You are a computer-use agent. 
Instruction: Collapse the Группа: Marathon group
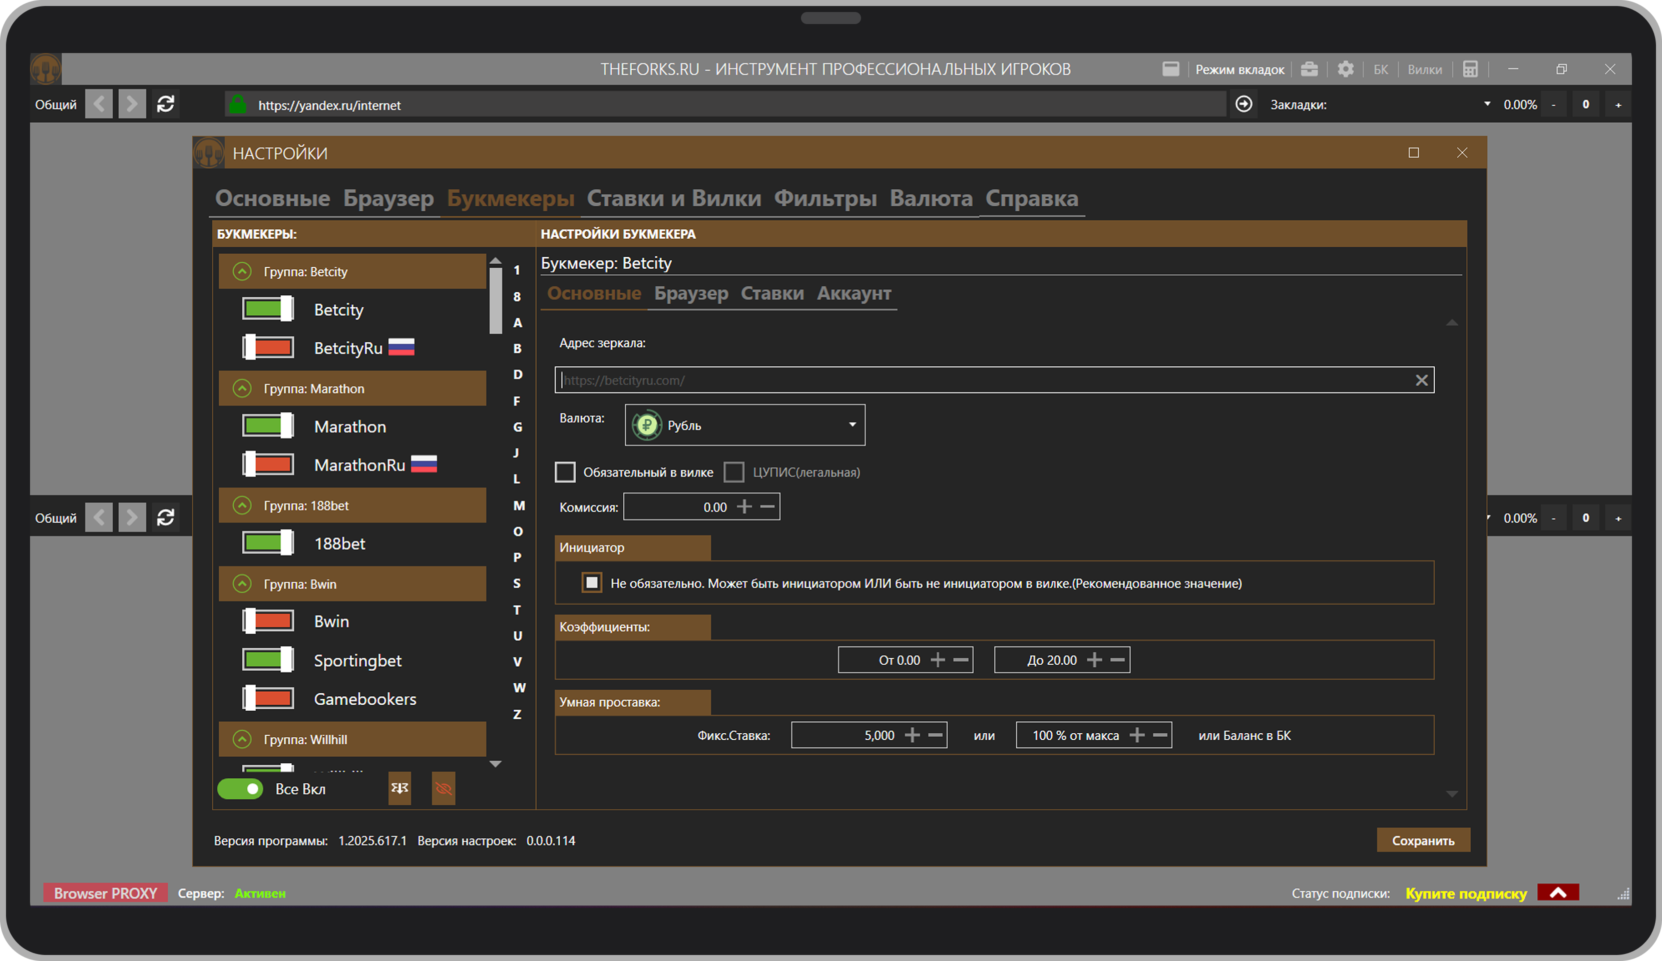tap(242, 388)
